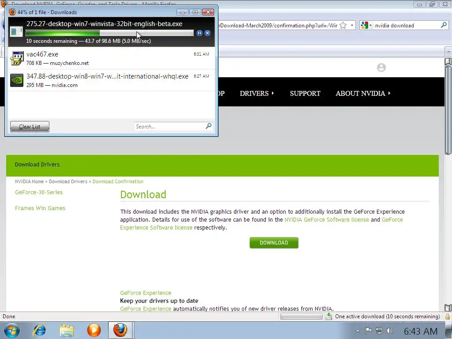Image resolution: width=452 pixels, height=339 pixels.
Task: Open the NVIDIA account profile icon
Action: point(381,68)
